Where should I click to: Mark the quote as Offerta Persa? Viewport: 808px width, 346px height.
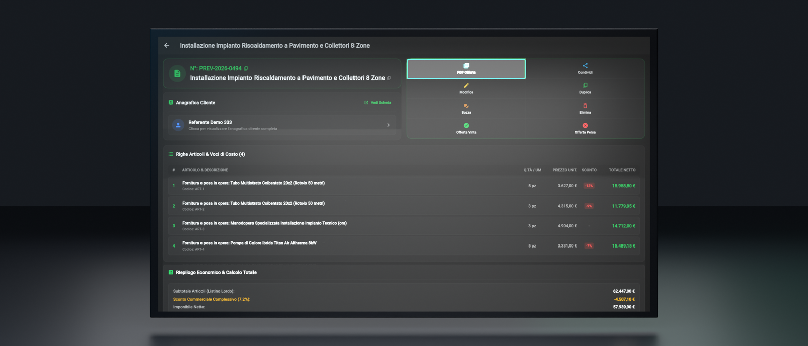[x=585, y=129]
